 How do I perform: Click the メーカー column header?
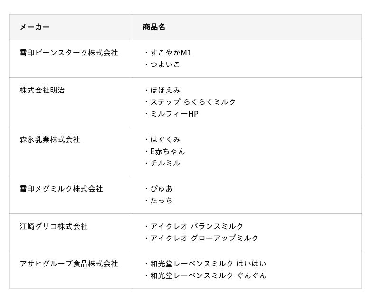tap(35, 27)
